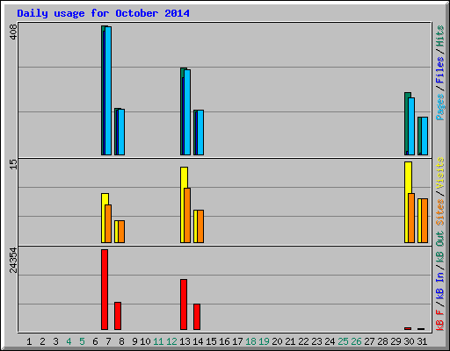Click day label 13 on the x-axis
Image resolution: width=450 pixels, height=351 pixels.
tap(185, 341)
